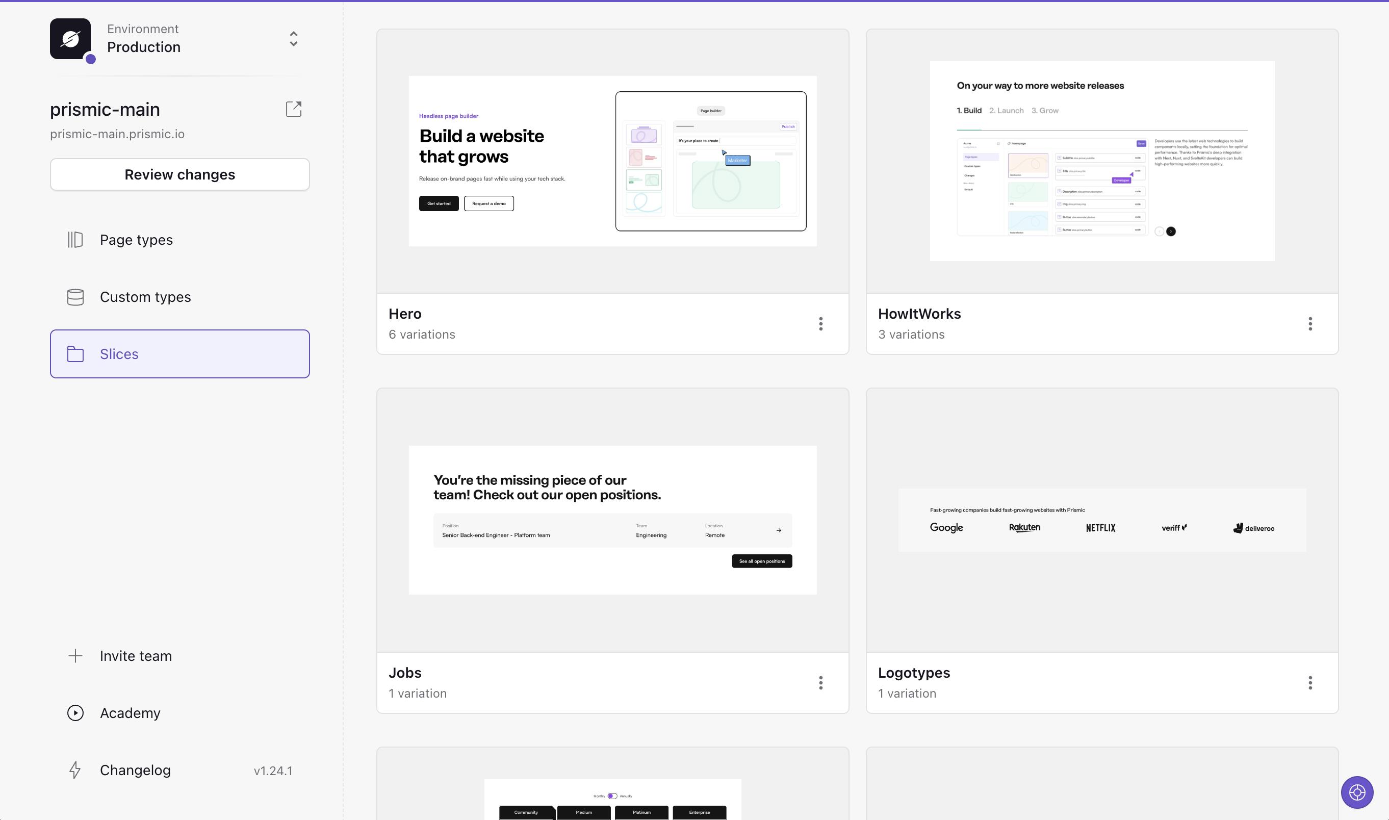The width and height of the screenshot is (1389, 820).
Task: Open the purple help widget icon
Action: pos(1357,792)
